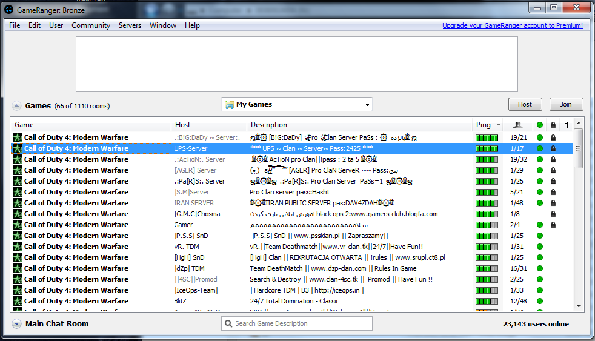Click ping bar of [HgH] SnD row
595x341 pixels.
pyautogui.click(x=487, y=257)
